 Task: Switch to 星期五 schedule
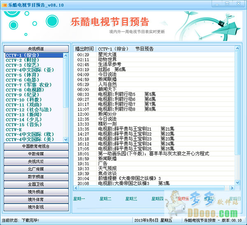pyautogui.click(x=183, y=199)
